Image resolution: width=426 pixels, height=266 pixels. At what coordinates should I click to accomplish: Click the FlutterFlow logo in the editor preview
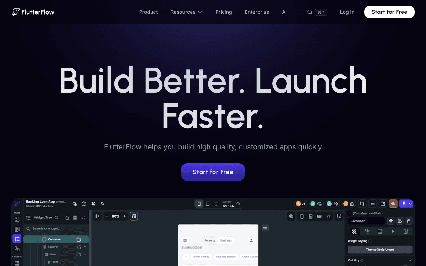pyautogui.click(x=17, y=204)
